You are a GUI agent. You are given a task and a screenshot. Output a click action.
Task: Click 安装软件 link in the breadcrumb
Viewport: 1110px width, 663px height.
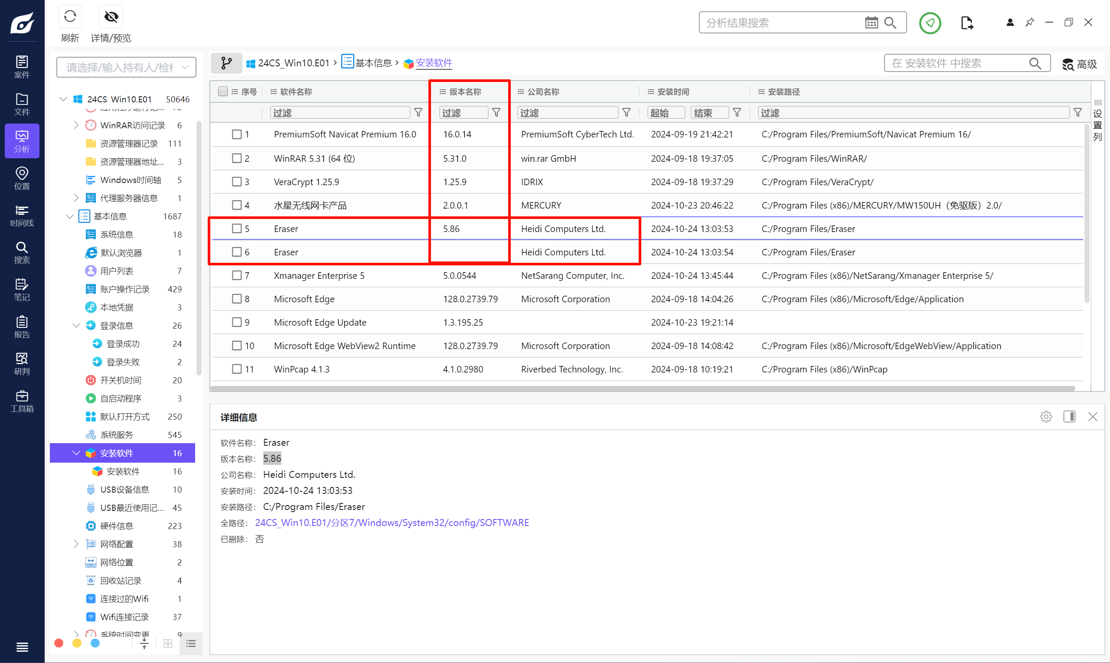(x=434, y=63)
